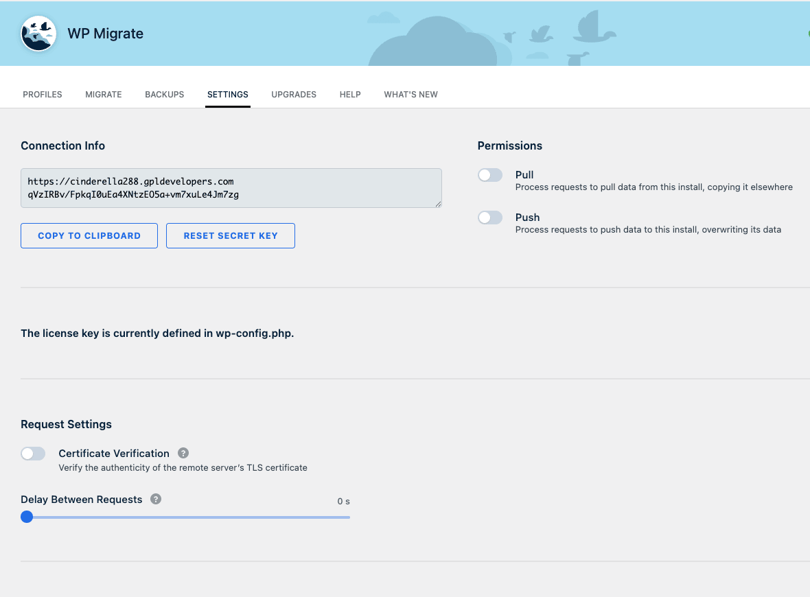Click Reset Secret Key button
810x597 pixels.
[231, 235]
